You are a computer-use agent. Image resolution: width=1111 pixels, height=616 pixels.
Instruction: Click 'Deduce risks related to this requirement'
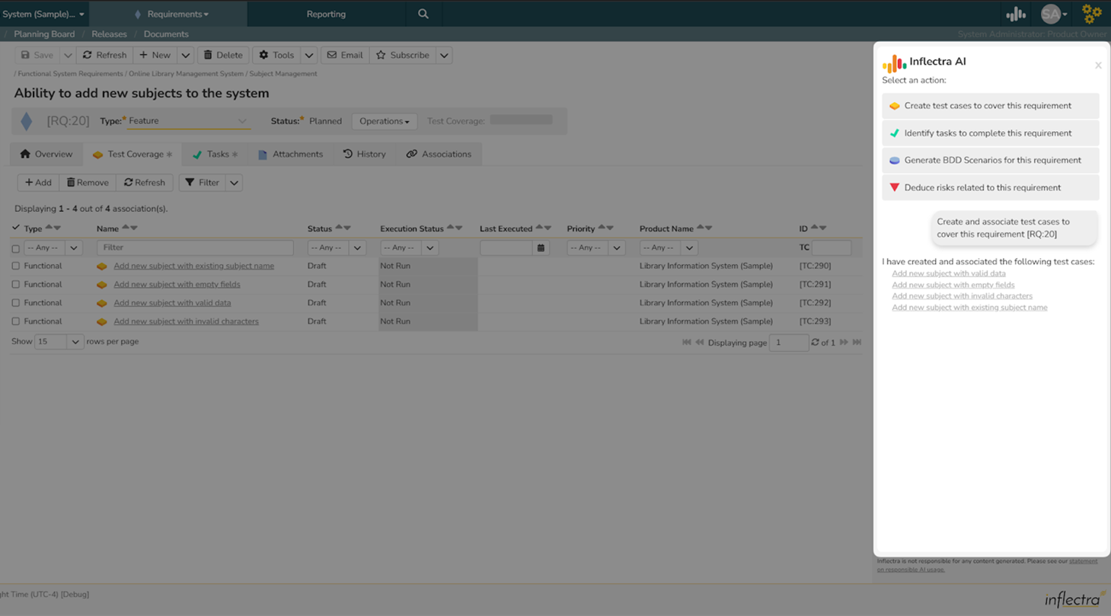coord(990,187)
